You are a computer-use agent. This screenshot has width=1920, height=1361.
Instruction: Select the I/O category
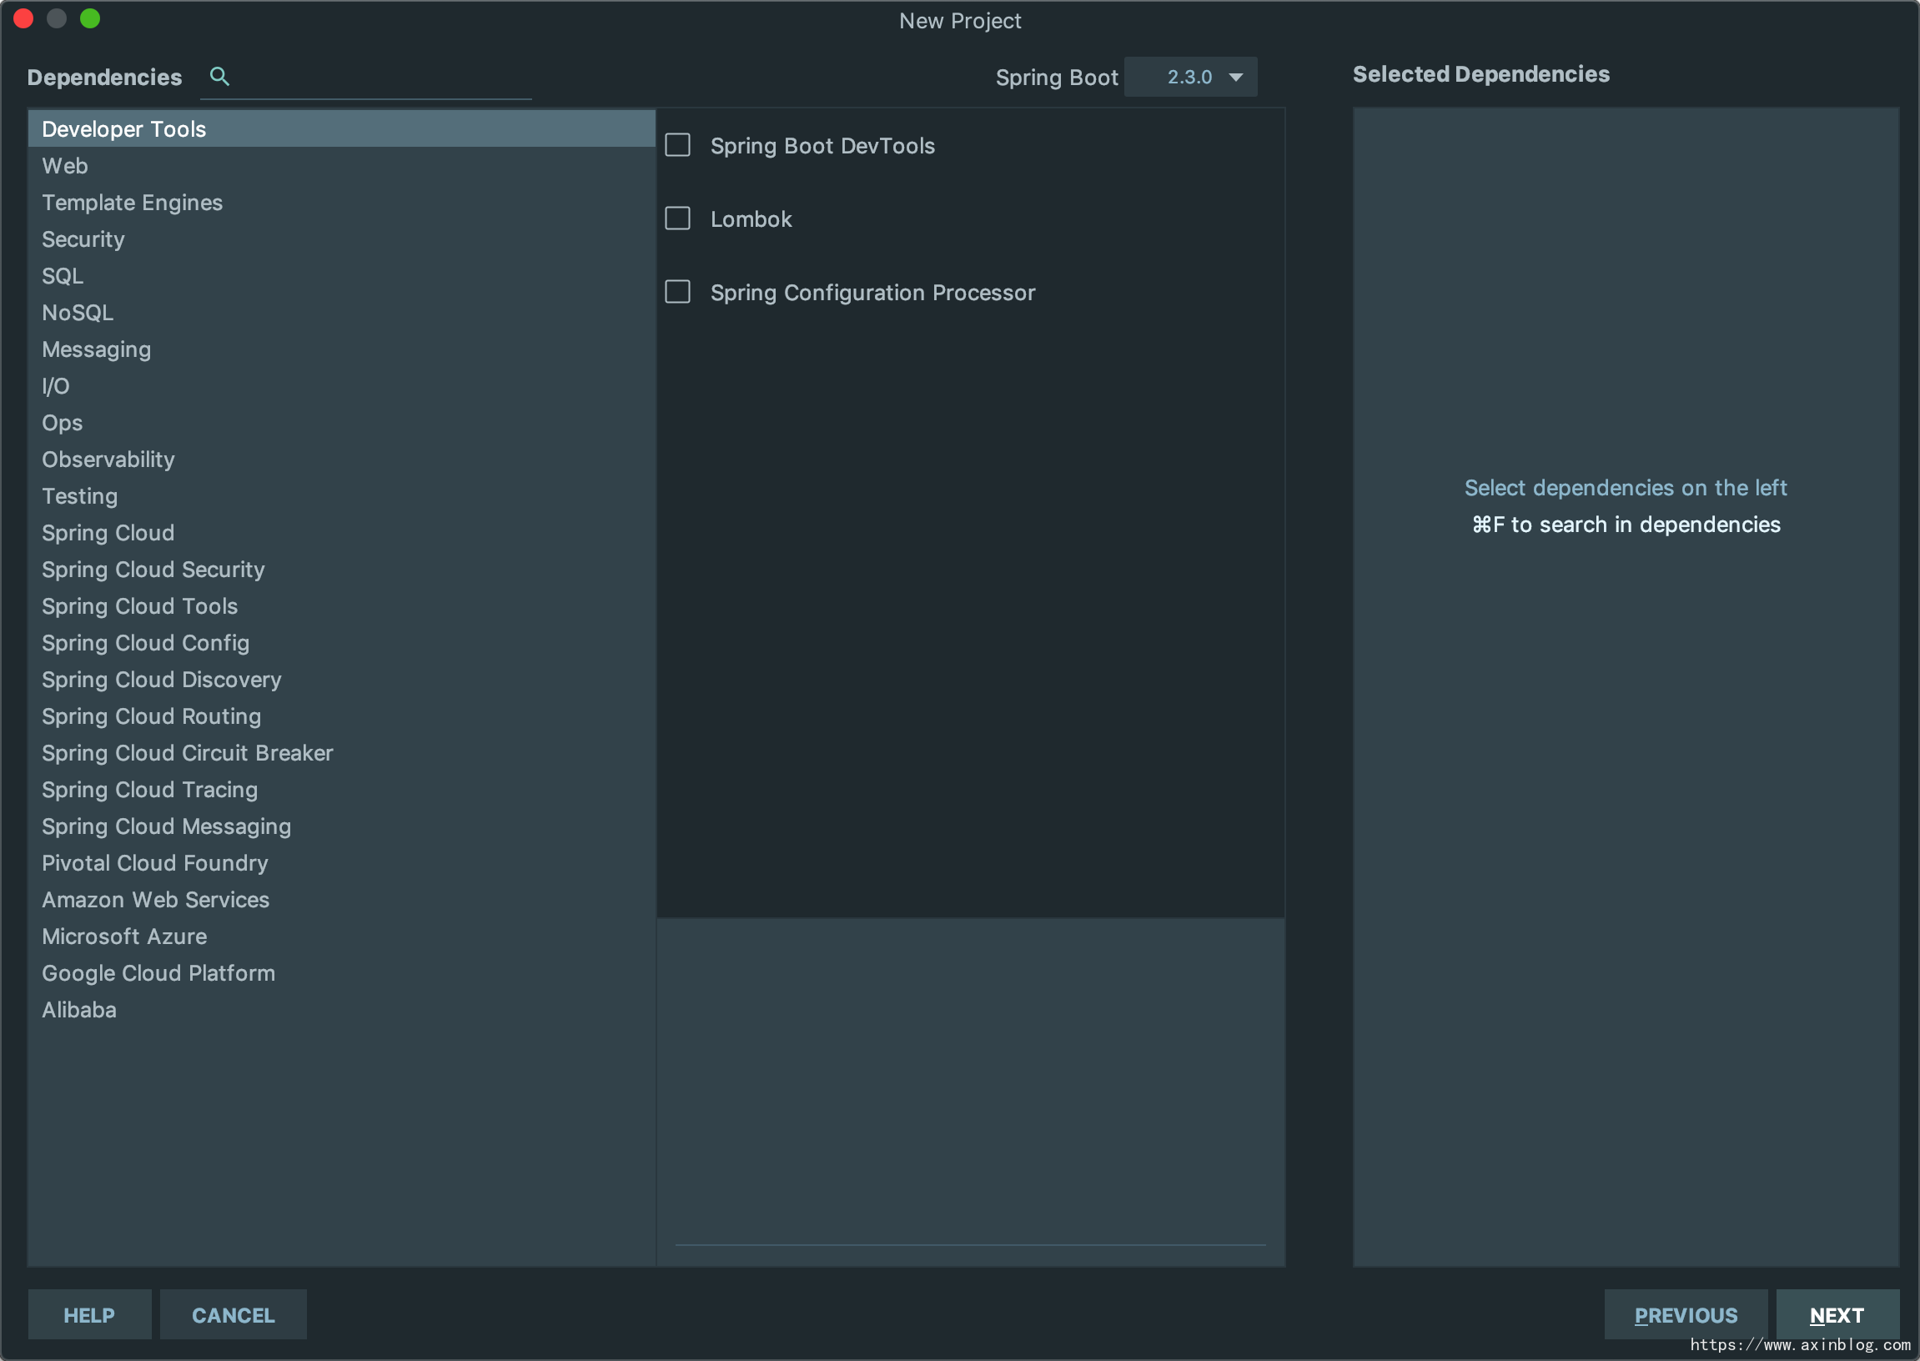342,386
